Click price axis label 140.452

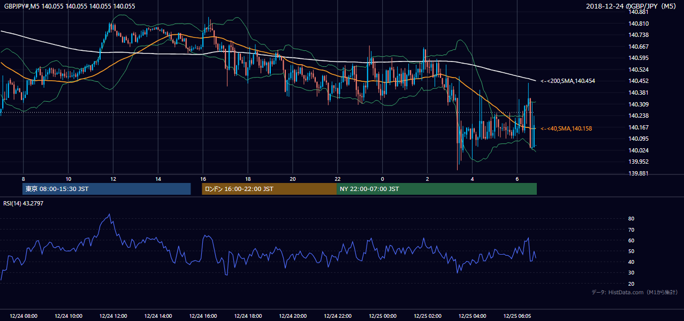[x=639, y=81]
